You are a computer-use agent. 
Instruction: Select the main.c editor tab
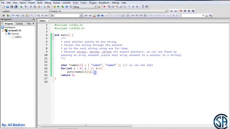click(x=42, y=21)
